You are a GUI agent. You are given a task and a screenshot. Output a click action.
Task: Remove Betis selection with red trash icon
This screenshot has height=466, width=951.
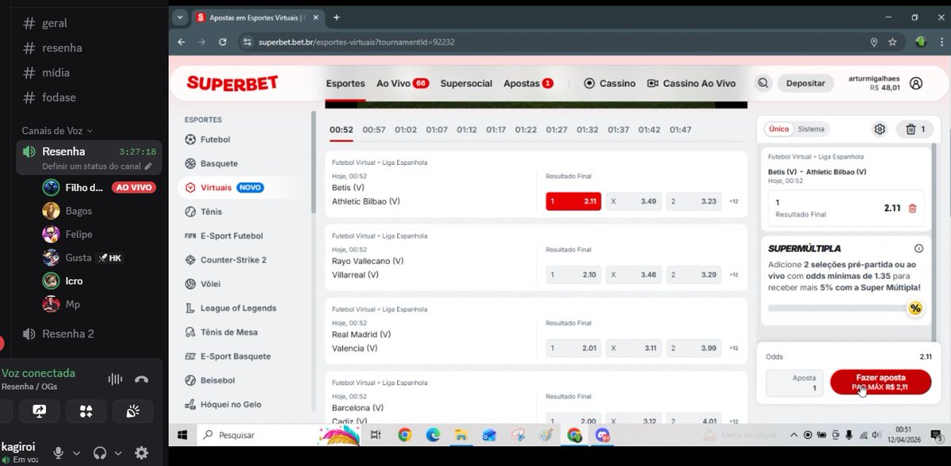tap(912, 208)
